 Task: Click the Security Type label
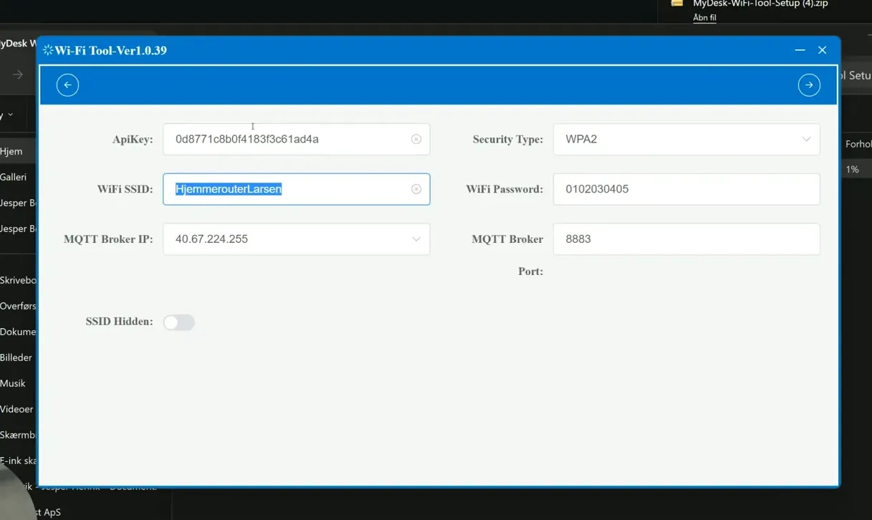coord(507,140)
